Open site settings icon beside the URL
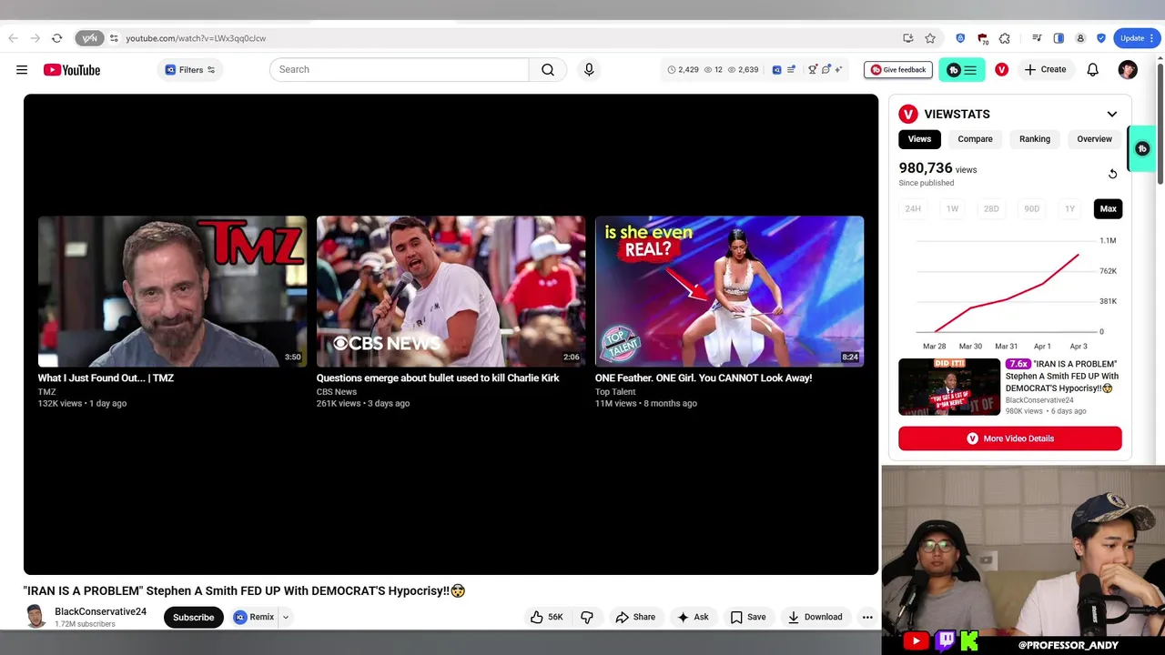Image resolution: width=1165 pixels, height=655 pixels. coord(114,38)
